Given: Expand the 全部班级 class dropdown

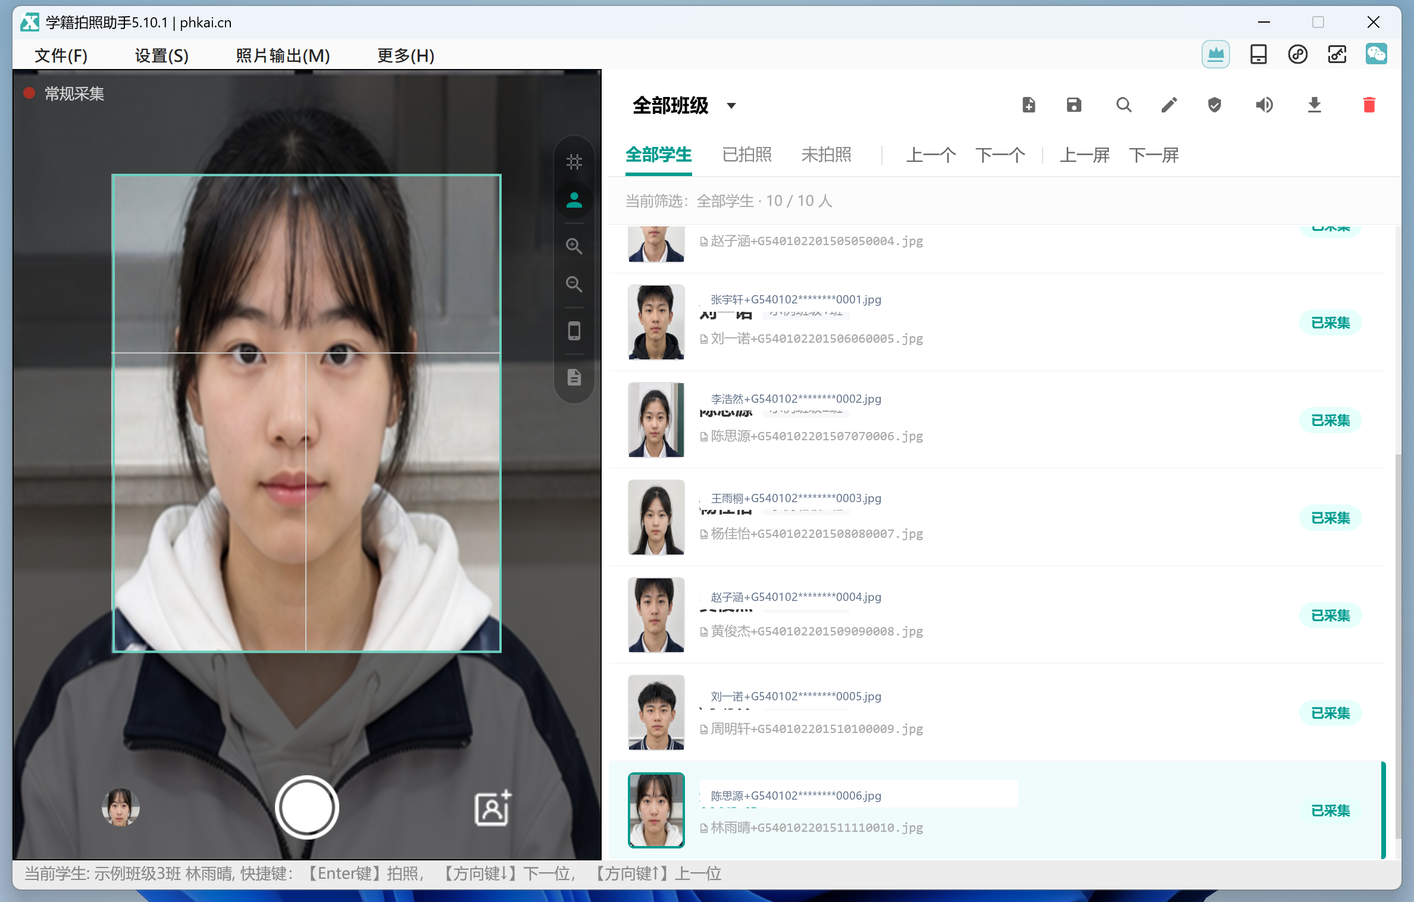Looking at the screenshot, I should click(685, 106).
